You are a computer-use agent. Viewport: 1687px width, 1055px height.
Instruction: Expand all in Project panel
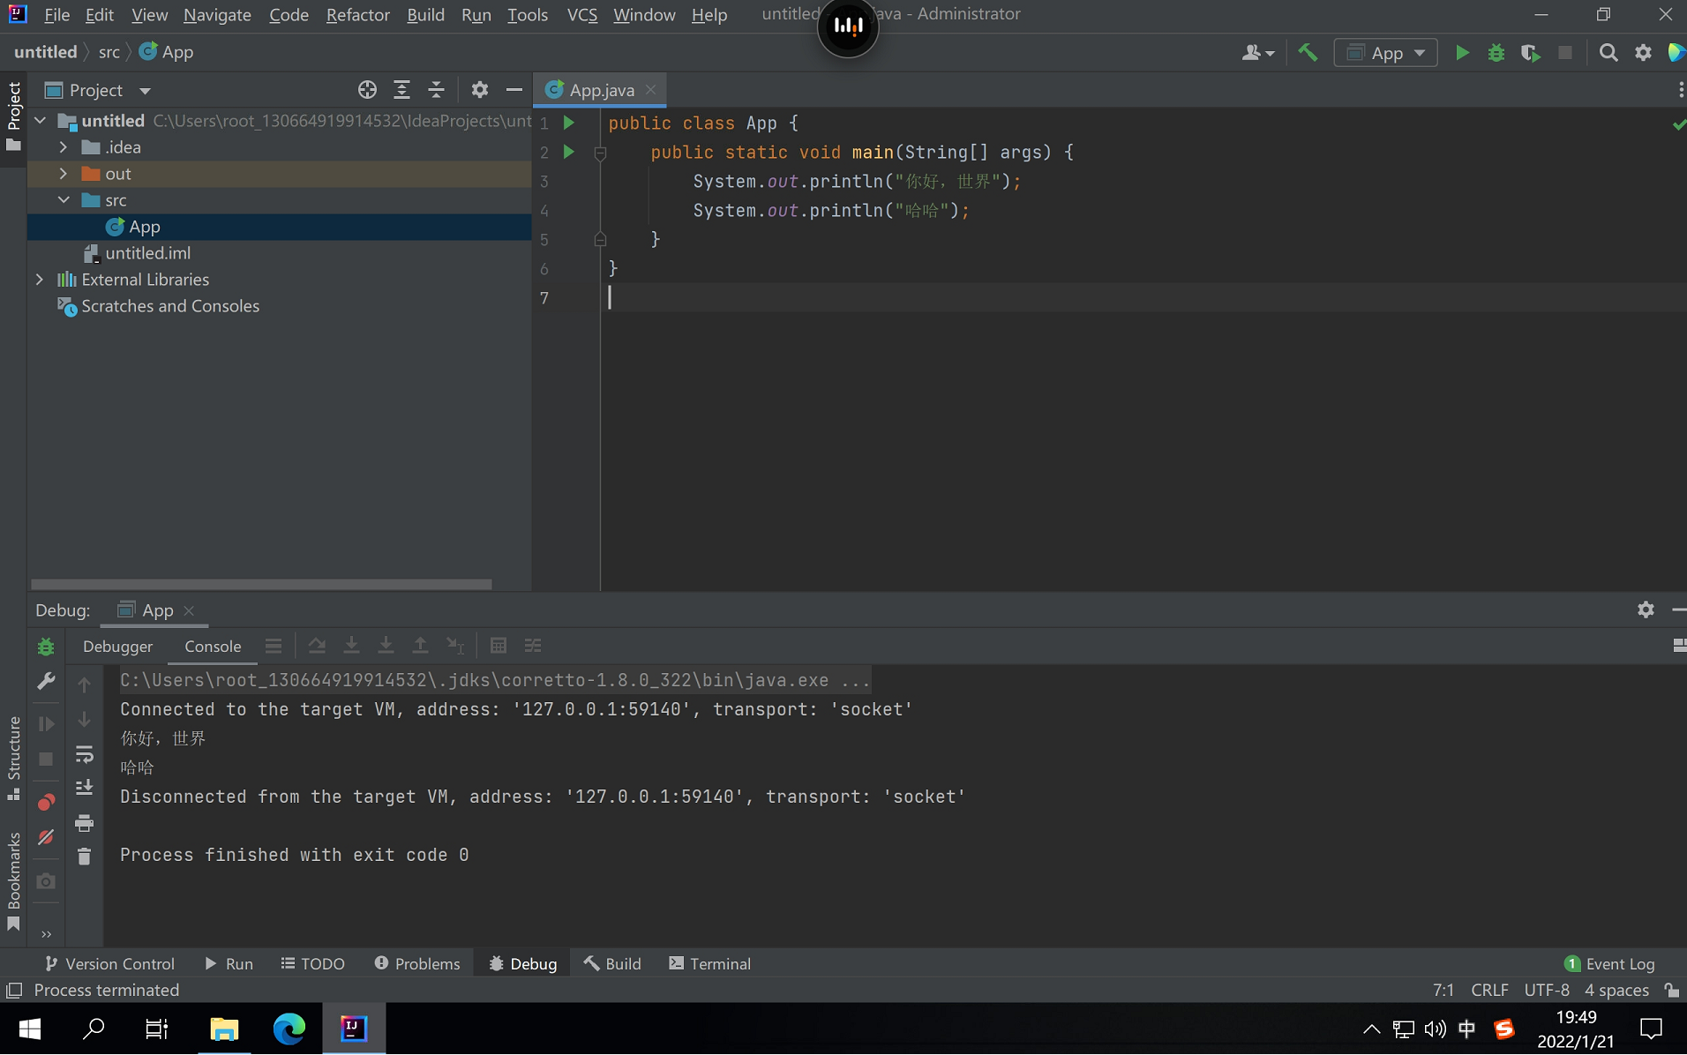401,90
